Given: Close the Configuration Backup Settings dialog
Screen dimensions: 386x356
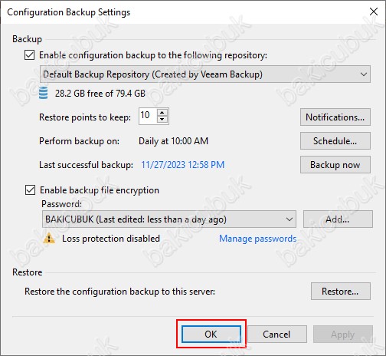Looking at the screenshot, I should tap(374, 12).
